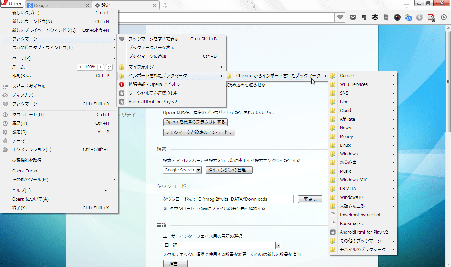
Task: Open ダウンロード(D) in the Opera menu
Action: point(59,115)
